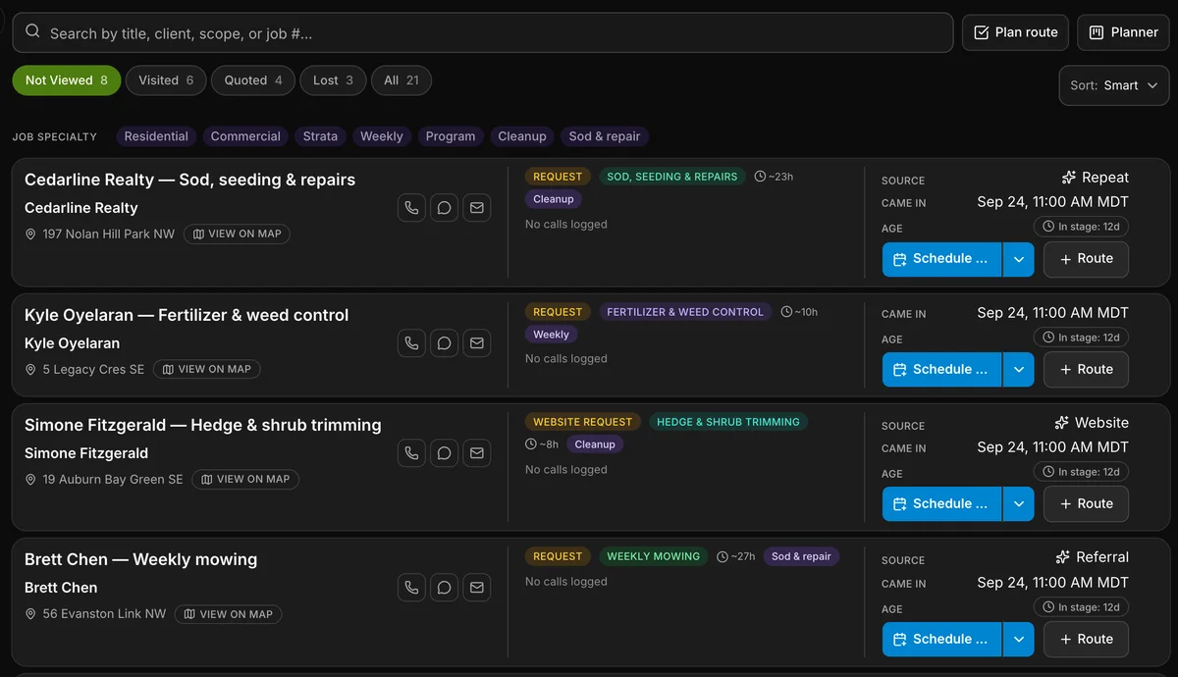Open Schedule dropdown arrow for Brett Chen
Image resolution: width=1178 pixels, height=677 pixels.
(1019, 640)
